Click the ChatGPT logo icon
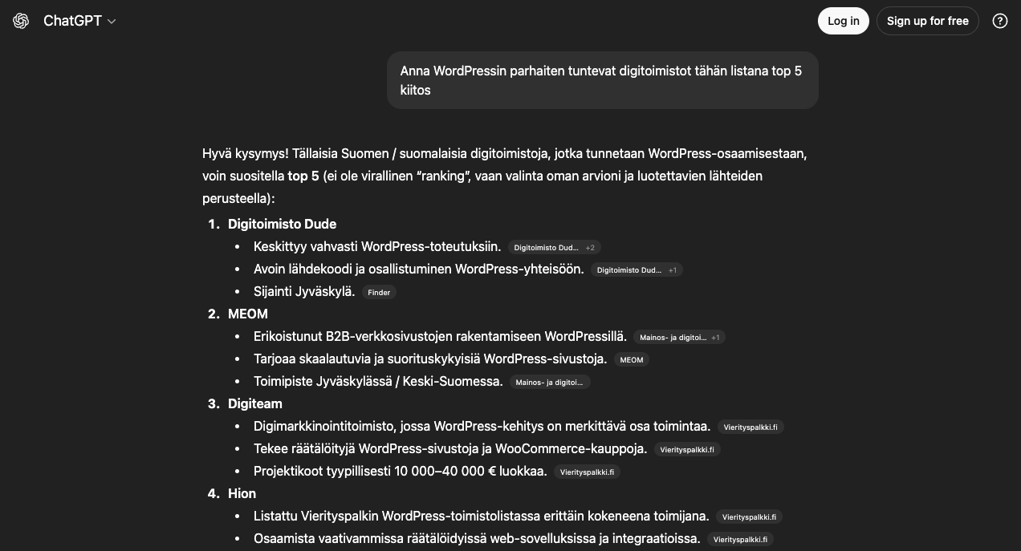The height and width of the screenshot is (551, 1021). coord(21,21)
